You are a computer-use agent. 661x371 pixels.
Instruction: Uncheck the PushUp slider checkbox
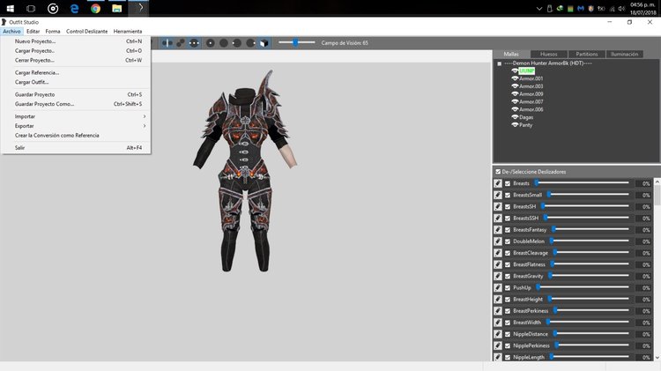508,287
